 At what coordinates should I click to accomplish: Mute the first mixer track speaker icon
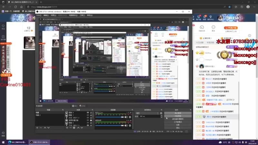click(x=126, y=117)
